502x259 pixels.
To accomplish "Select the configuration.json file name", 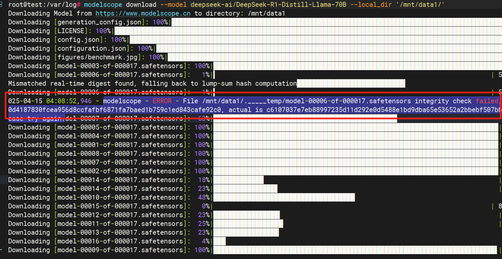I will [x=92, y=48].
